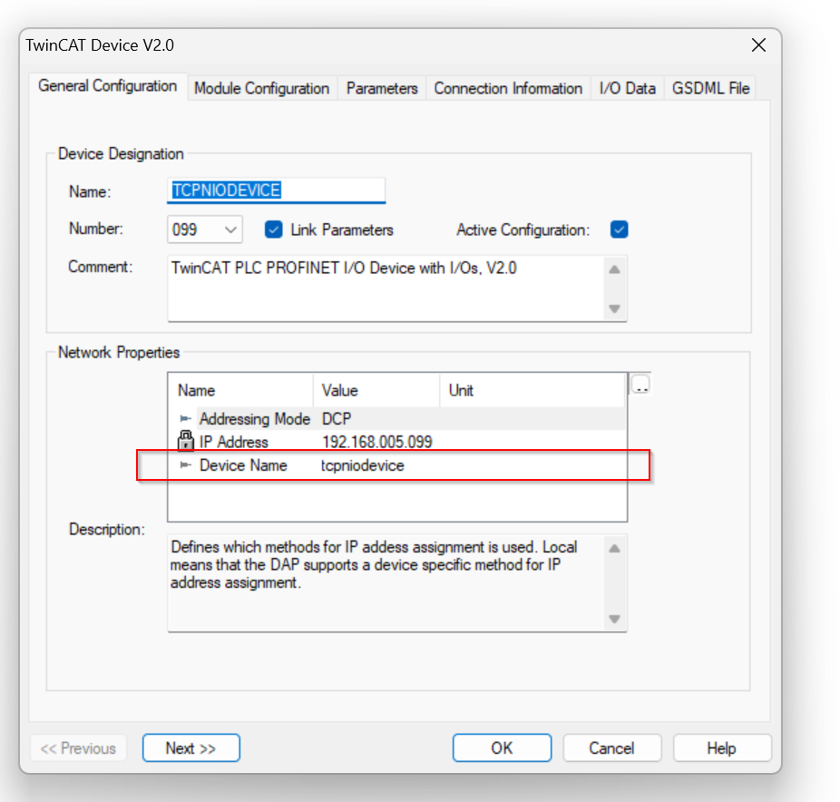Select the Addressing Mode row
Viewport: 840px width, 802px height.
(x=397, y=418)
